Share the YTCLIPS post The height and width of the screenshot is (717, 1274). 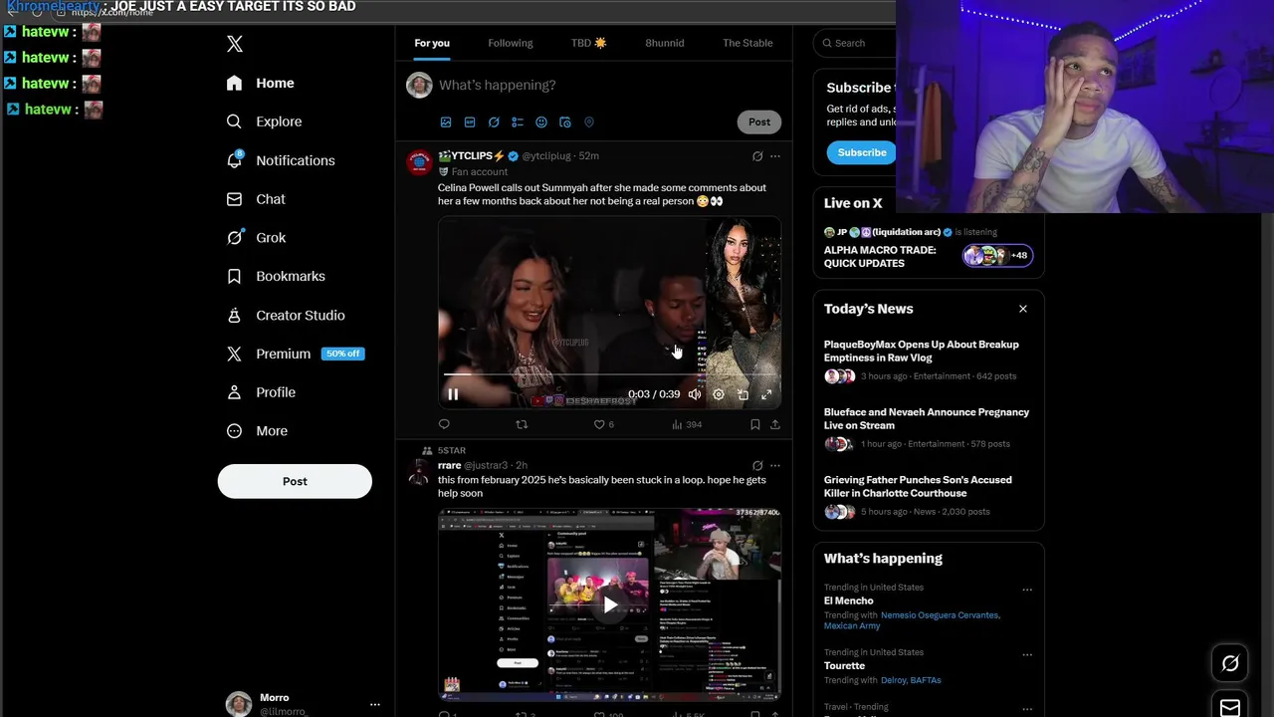tap(775, 424)
